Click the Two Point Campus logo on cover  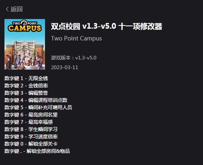(x=25, y=26)
